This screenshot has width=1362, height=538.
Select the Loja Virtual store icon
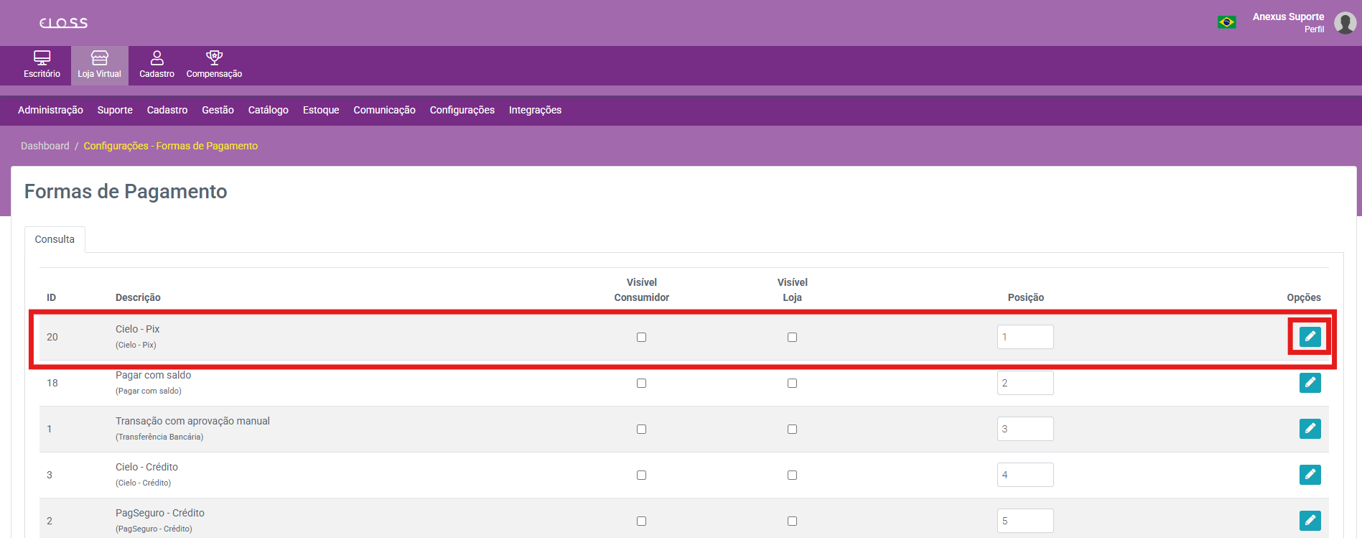click(x=99, y=58)
